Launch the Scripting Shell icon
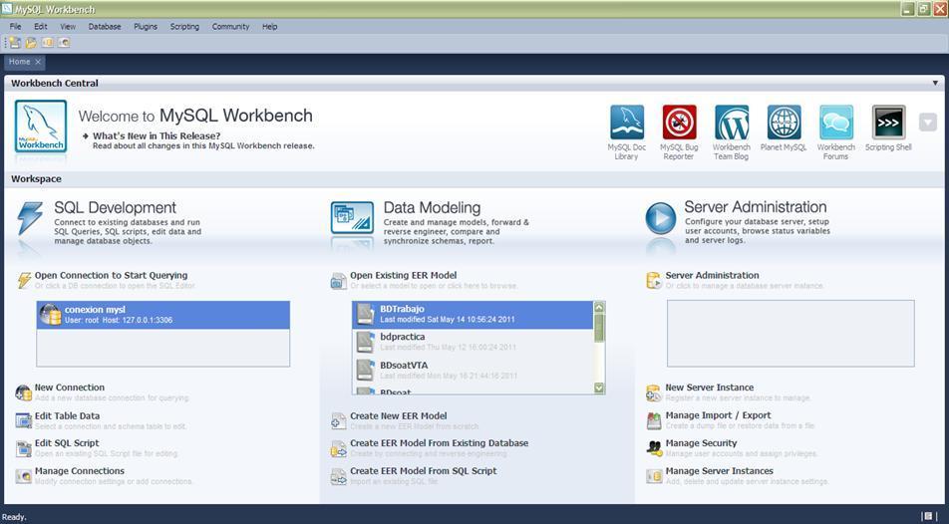Screen dimensions: 949x524 tap(888, 123)
